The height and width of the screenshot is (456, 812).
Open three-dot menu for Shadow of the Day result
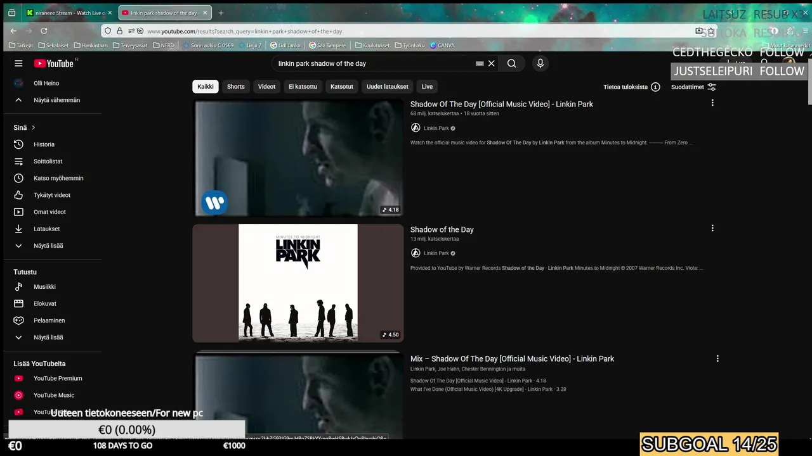[x=712, y=228]
